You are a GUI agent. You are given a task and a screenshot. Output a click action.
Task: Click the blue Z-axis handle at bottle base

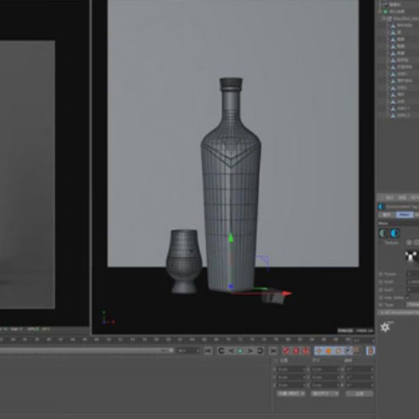pyautogui.click(x=230, y=287)
